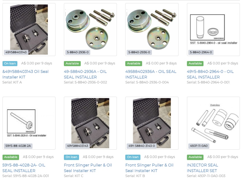
Task: Click the 5-8840-2964-0 oil seal installer diagram
Action: [213, 29]
